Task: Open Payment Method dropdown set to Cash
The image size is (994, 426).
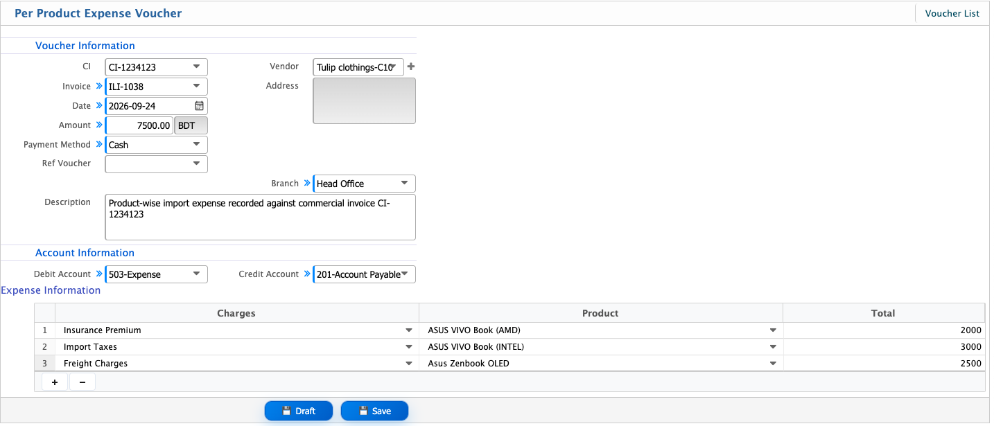Action: tap(156, 145)
